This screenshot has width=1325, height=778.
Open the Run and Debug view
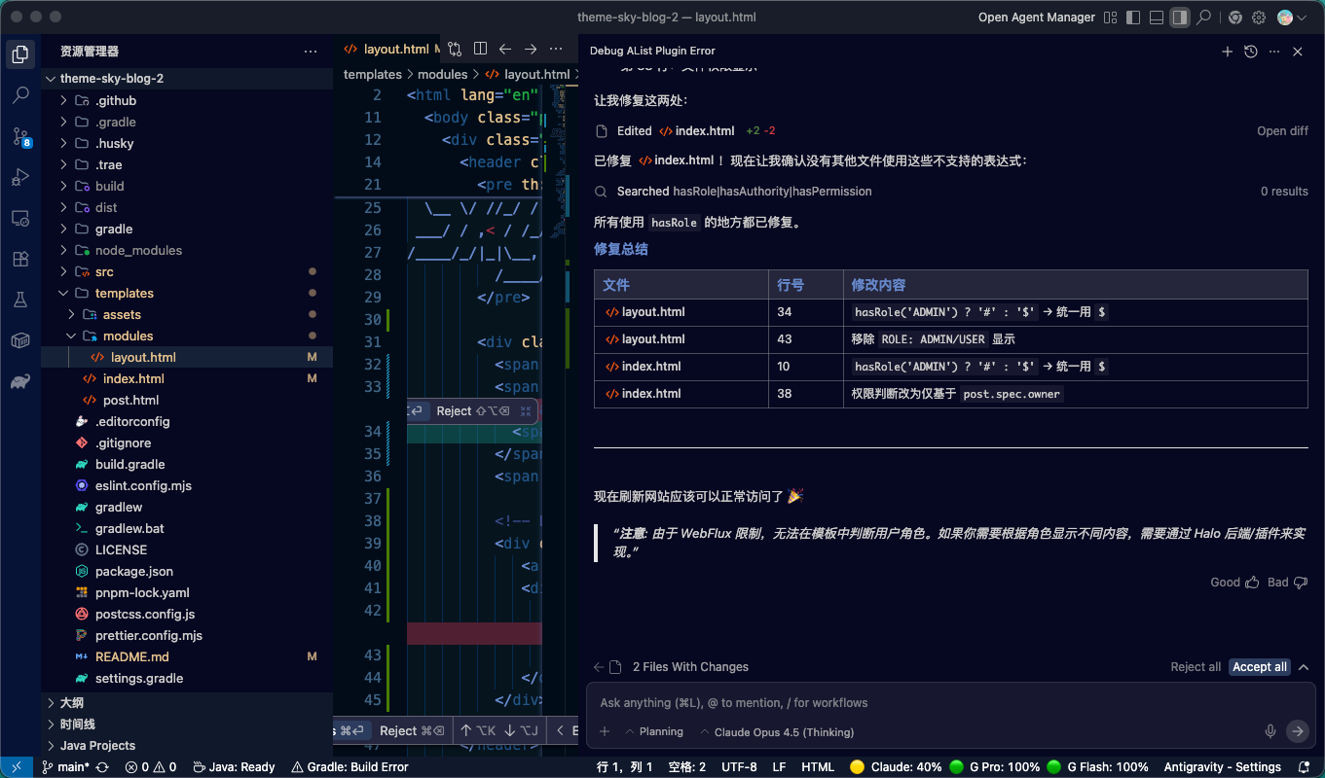click(20, 177)
